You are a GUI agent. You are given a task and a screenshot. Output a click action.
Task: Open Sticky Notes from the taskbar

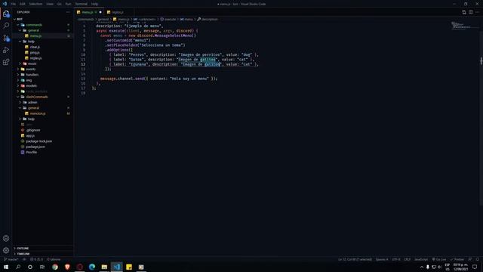[129, 267]
